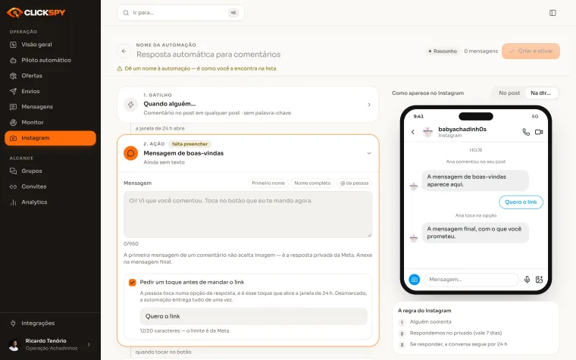The height and width of the screenshot is (360, 576).
Task: Go to Ofertas section
Action: point(50,76)
